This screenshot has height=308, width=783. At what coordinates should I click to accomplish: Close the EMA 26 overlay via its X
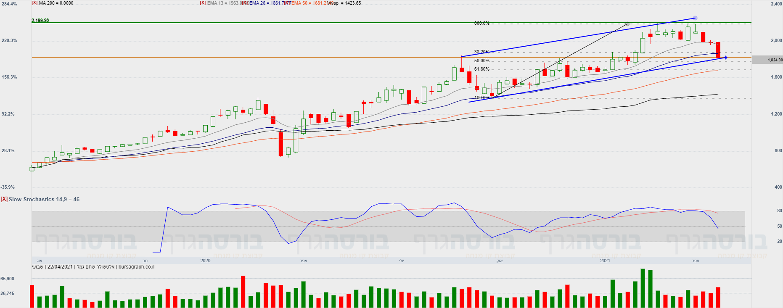click(x=245, y=3)
